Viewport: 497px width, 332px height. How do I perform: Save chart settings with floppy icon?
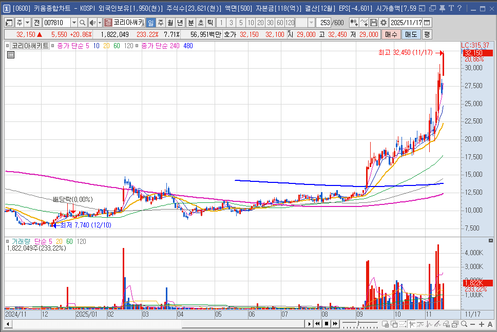374,23
